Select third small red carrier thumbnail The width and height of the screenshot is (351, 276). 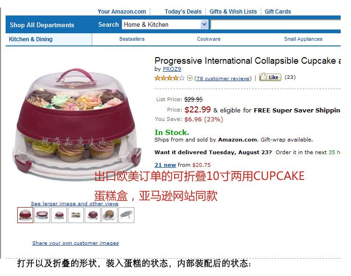click(x=59, y=215)
